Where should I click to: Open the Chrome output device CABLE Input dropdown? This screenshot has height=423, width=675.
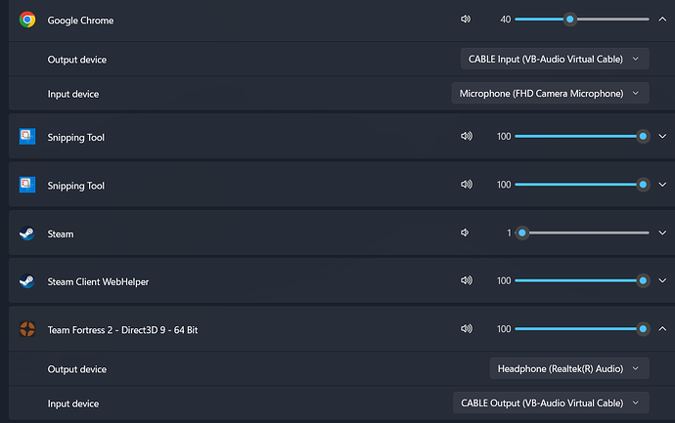click(555, 59)
